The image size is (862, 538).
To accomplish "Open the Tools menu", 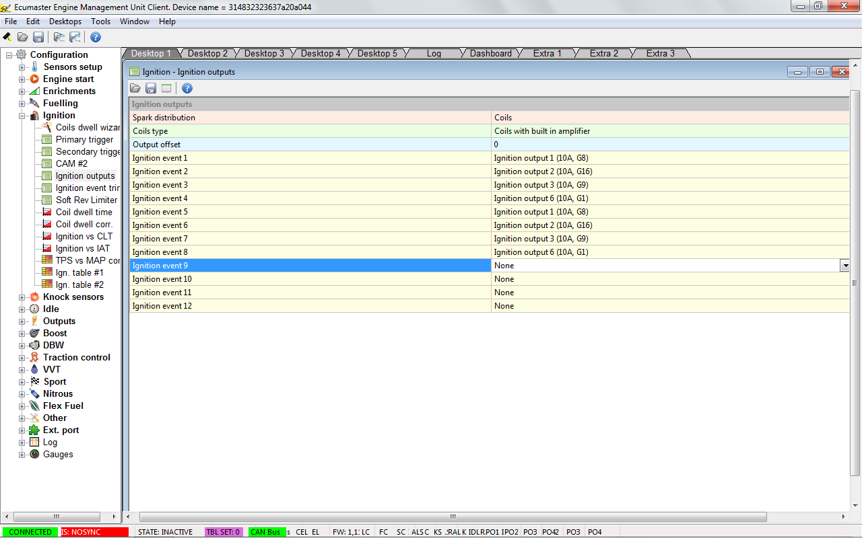I will (x=100, y=22).
